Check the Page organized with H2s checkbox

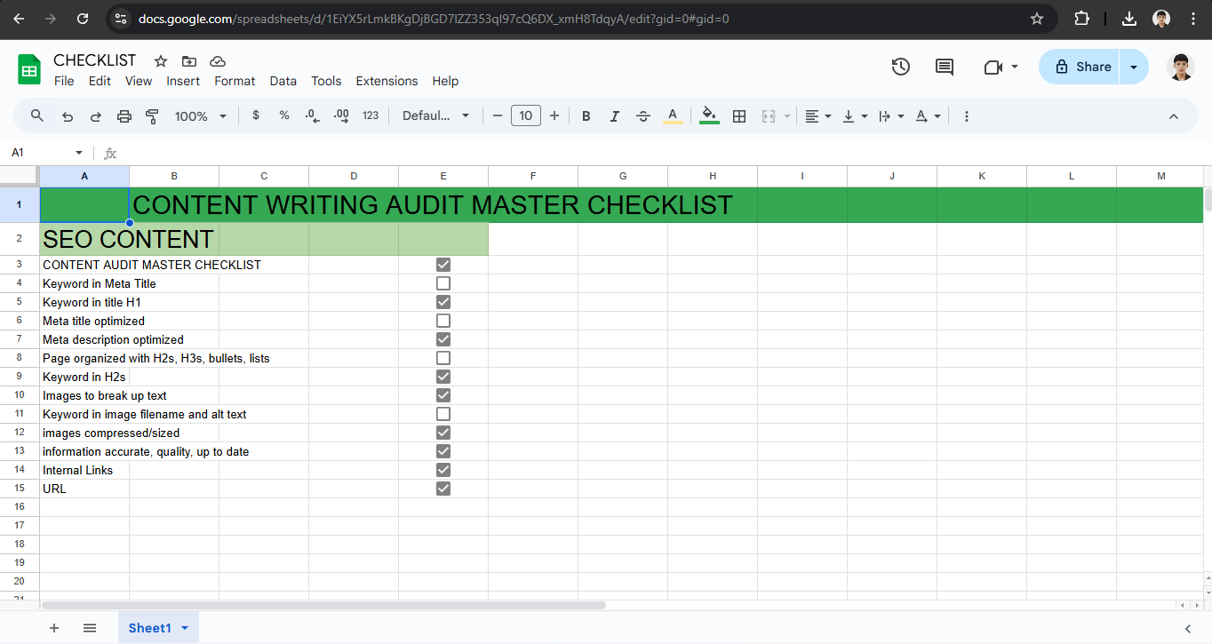pos(443,358)
